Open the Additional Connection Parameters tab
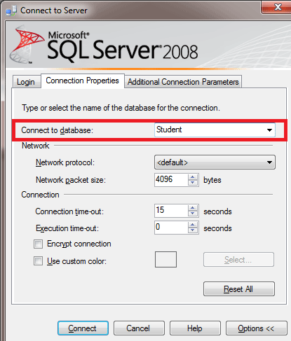The height and width of the screenshot is (341, 291). click(183, 82)
